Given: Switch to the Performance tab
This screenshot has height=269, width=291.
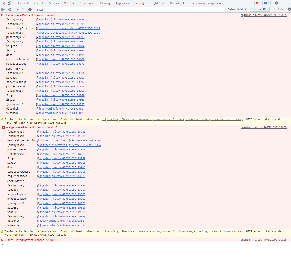Looking at the screenshot, I should pyautogui.click(x=87, y=3).
